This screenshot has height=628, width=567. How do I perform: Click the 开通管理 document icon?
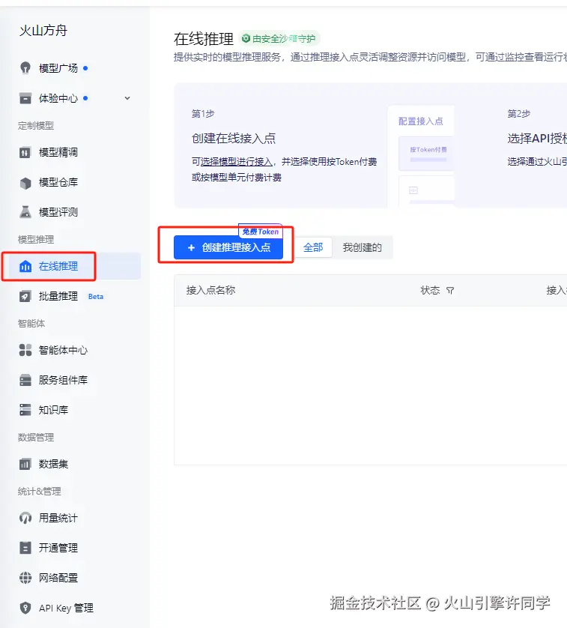25,548
